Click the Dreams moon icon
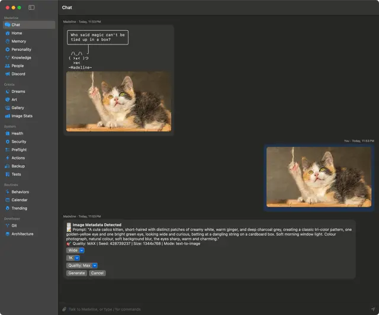 pos(8,91)
